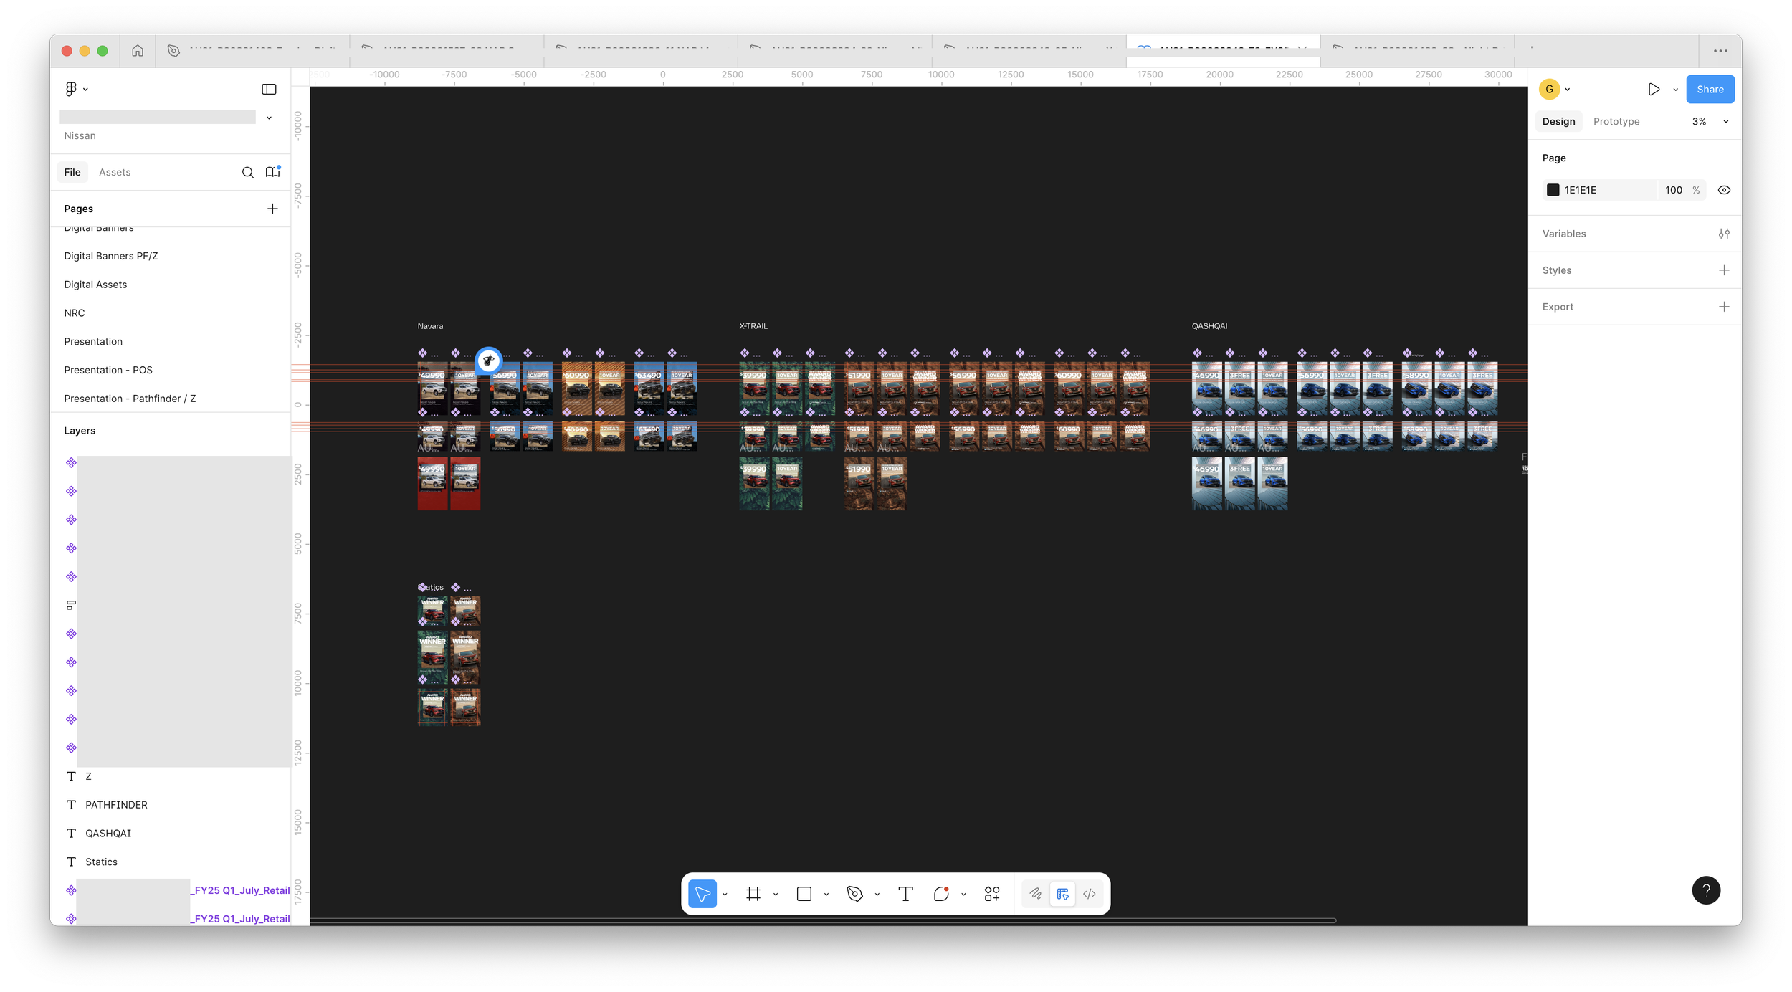Search layers with the magnifier icon

pos(248,172)
